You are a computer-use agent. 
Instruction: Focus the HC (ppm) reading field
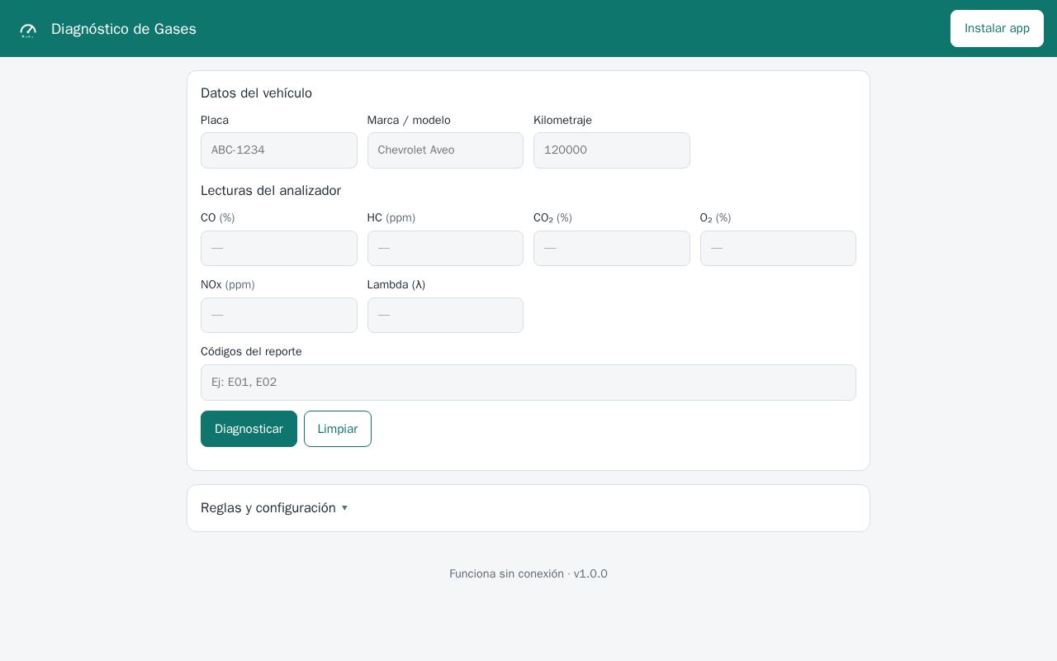click(445, 248)
